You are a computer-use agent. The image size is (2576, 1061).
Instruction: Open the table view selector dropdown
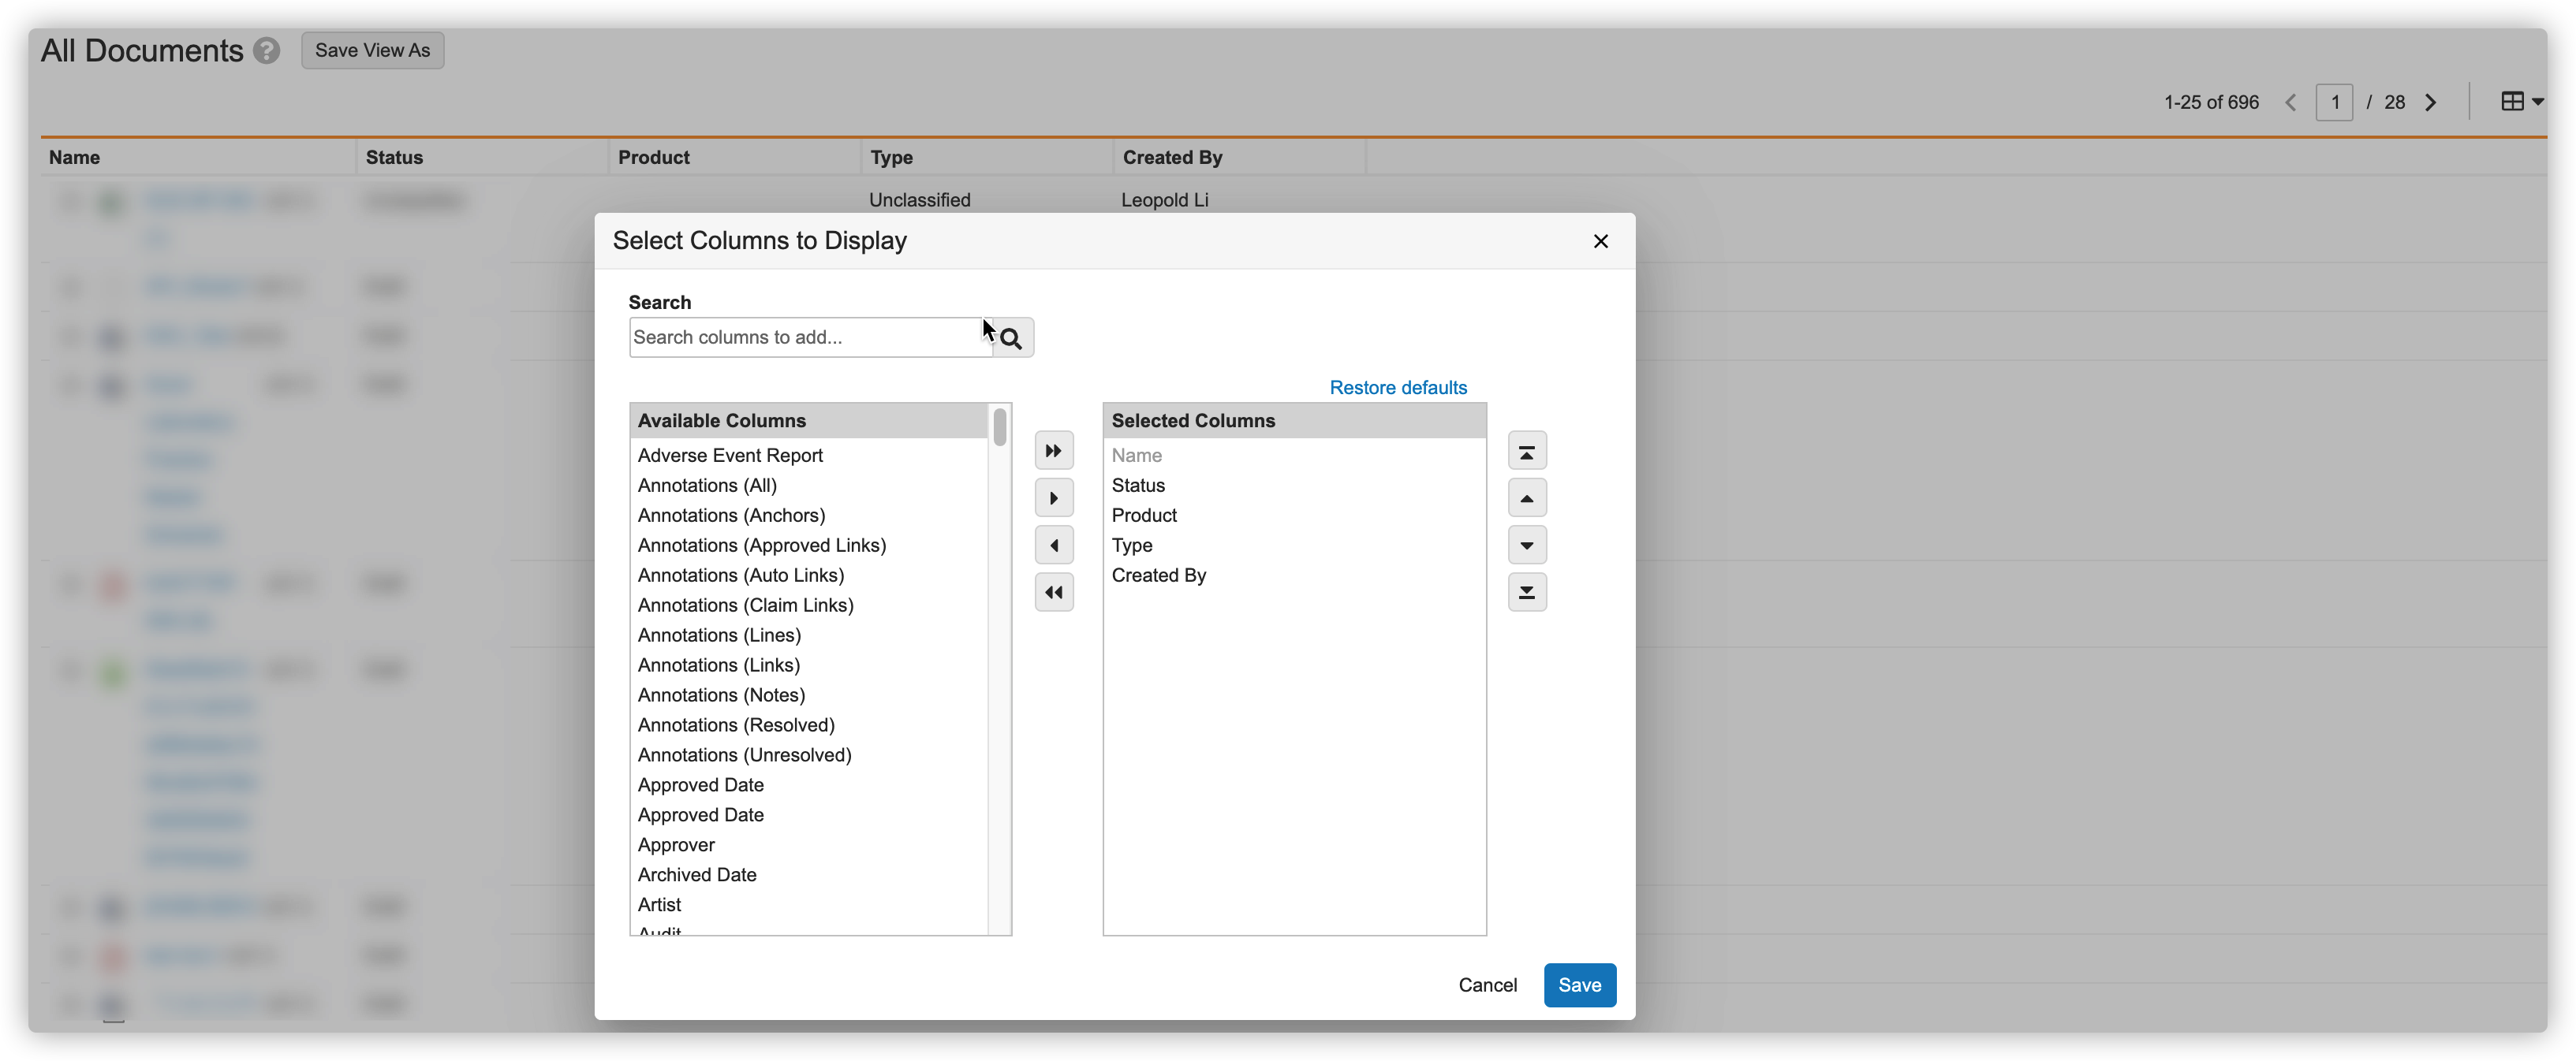pos(2520,102)
